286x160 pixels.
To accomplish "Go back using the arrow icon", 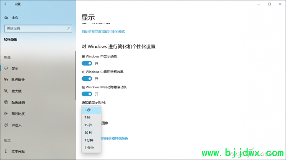I will pyautogui.click(x=6, y=4).
